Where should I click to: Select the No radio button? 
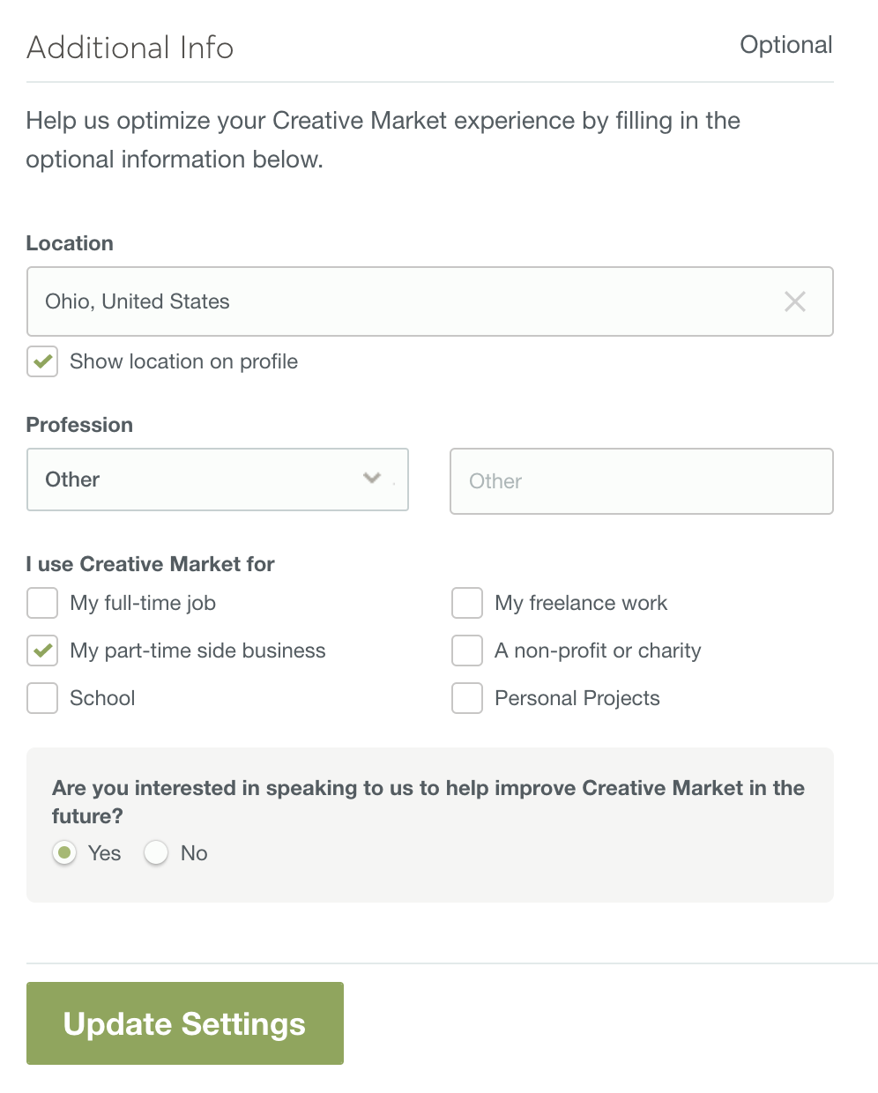[156, 853]
